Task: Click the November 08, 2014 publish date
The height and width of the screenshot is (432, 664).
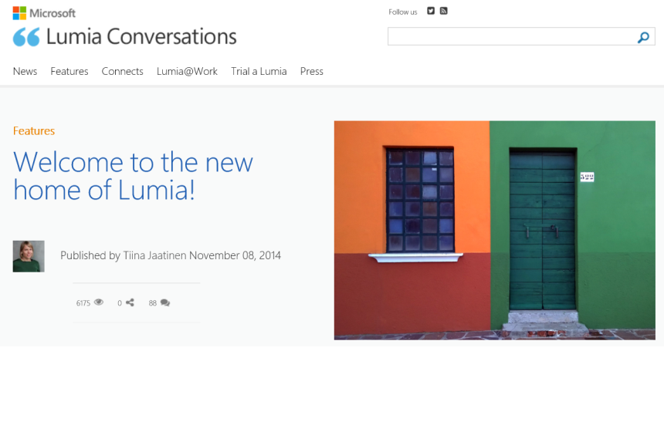Action: pos(235,255)
